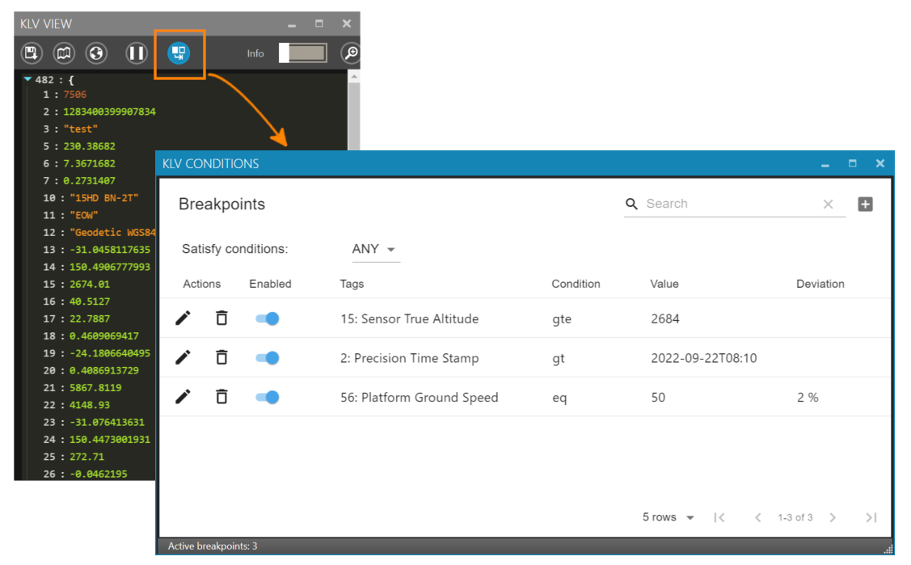Add a new breakpoint with plus icon

865,204
